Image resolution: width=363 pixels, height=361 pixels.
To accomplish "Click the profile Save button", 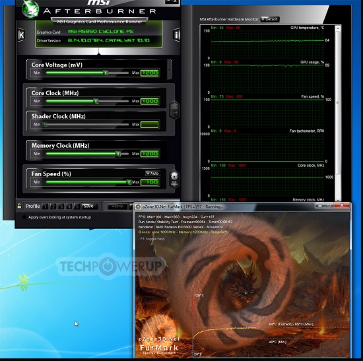I will click(x=90, y=206).
